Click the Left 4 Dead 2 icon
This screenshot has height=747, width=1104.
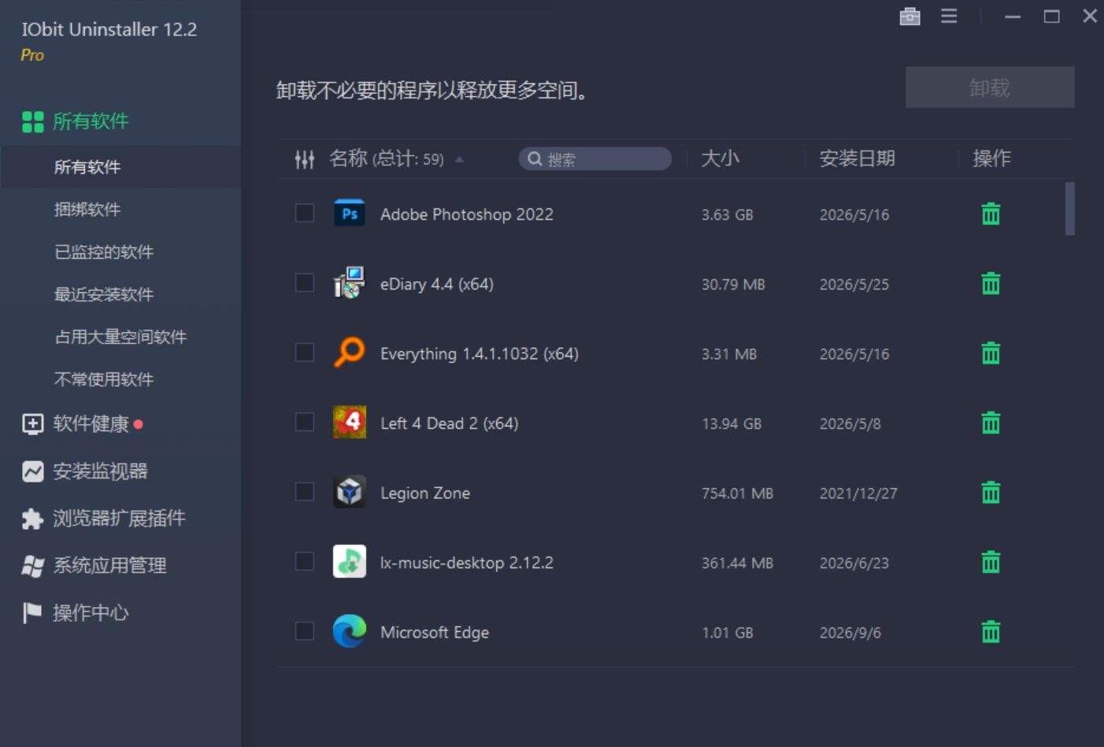pyautogui.click(x=350, y=422)
